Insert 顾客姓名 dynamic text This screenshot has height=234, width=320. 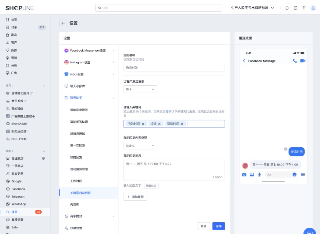click(x=151, y=186)
